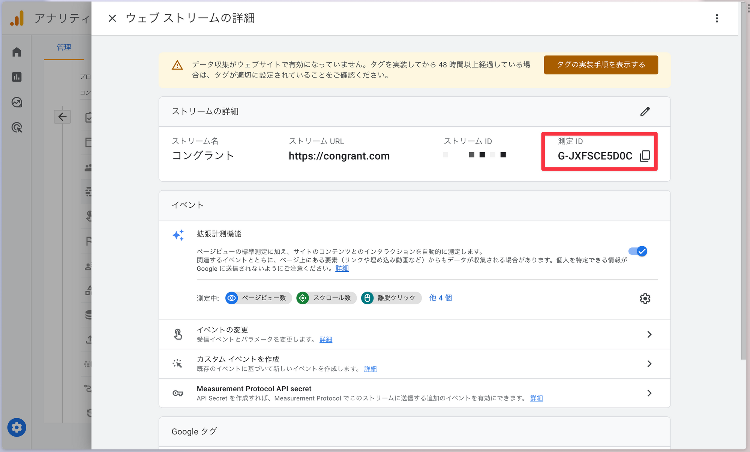Select the measurement ID G-JXFSCE5D0C

595,156
